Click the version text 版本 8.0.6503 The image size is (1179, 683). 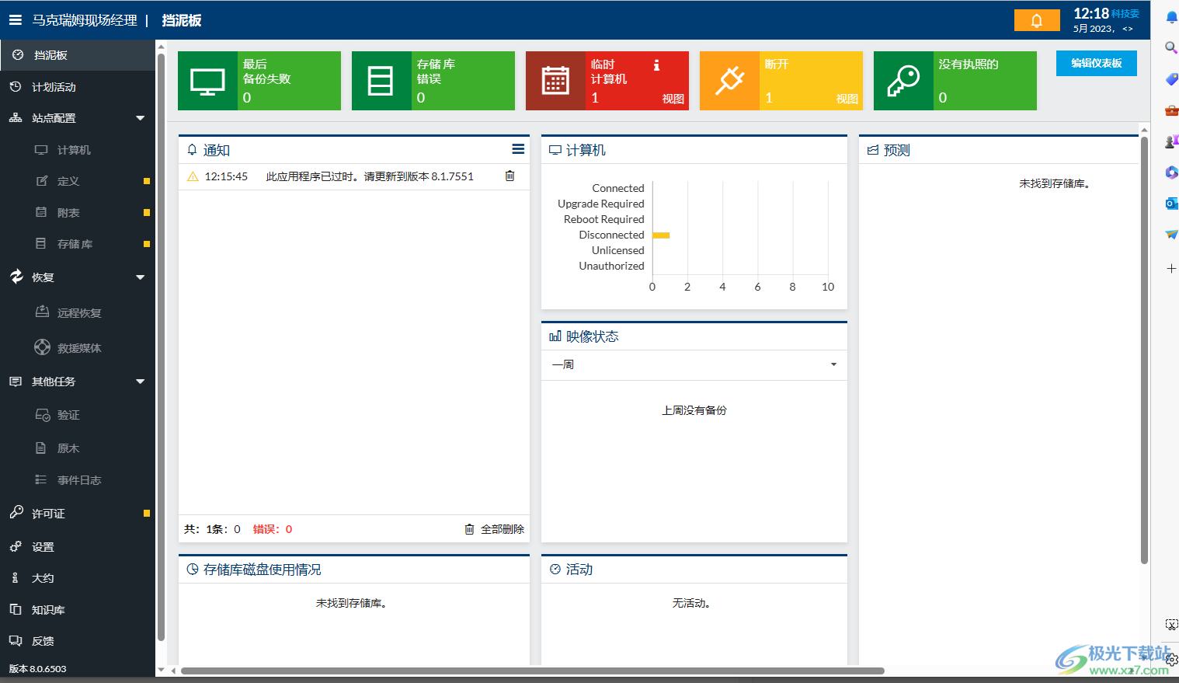38,669
